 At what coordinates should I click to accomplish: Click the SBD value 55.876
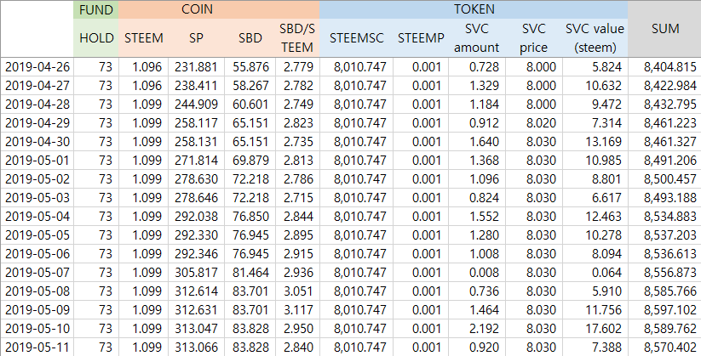[250, 65]
